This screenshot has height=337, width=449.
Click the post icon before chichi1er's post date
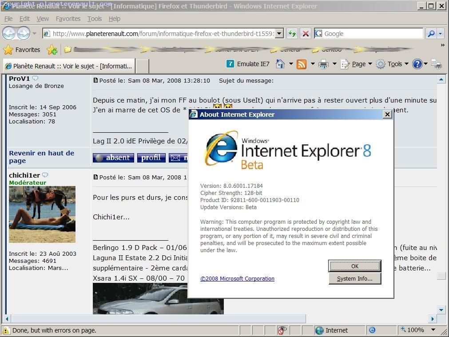click(x=95, y=177)
